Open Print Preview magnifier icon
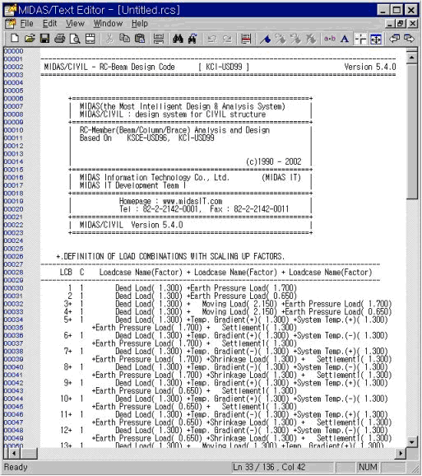422x476 pixels. point(75,39)
